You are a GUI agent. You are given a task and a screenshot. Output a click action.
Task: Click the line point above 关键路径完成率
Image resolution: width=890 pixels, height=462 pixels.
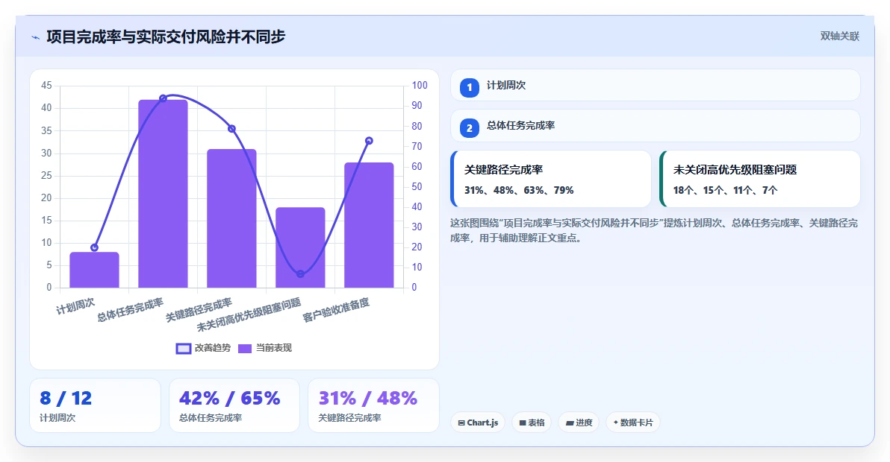(231, 128)
